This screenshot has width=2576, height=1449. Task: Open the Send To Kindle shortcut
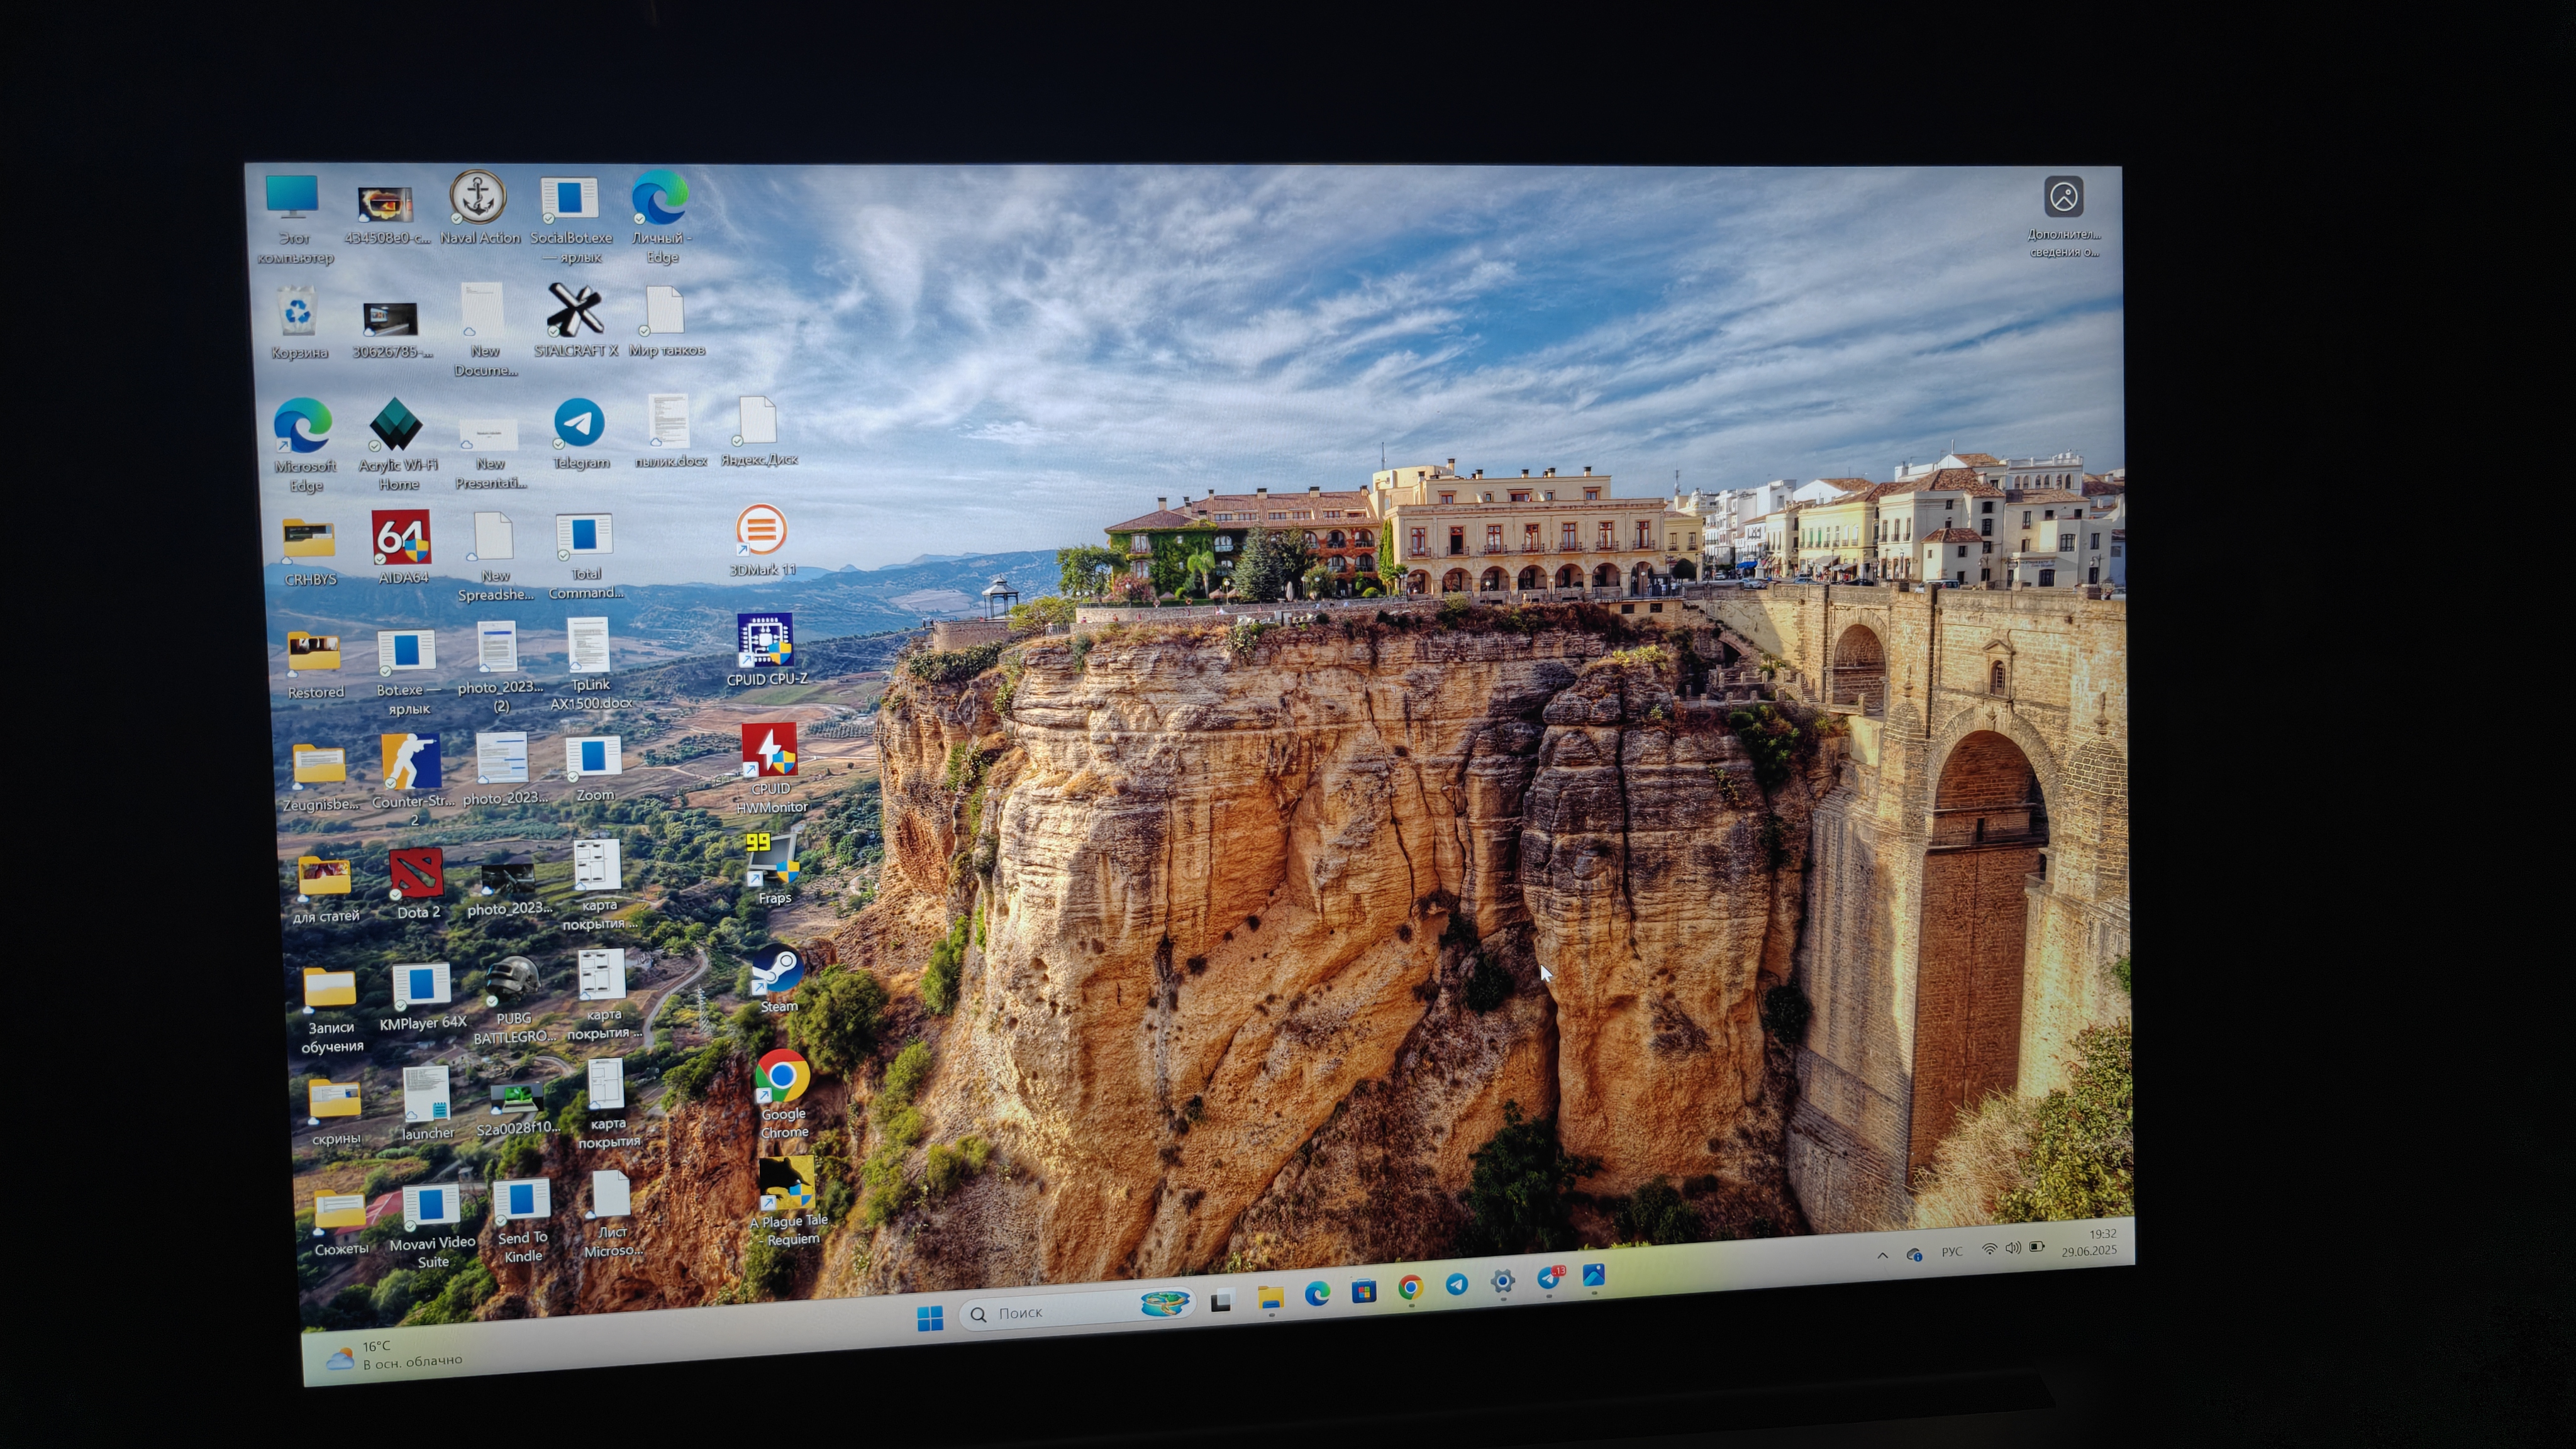point(522,1221)
